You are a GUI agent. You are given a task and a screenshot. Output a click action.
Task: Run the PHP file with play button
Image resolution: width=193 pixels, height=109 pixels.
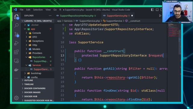point(160,16)
